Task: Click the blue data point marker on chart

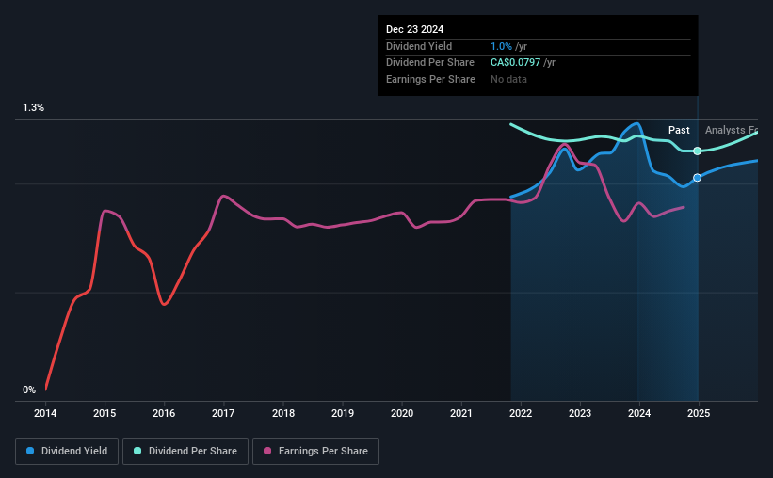Action: pyautogui.click(x=697, y=178)
